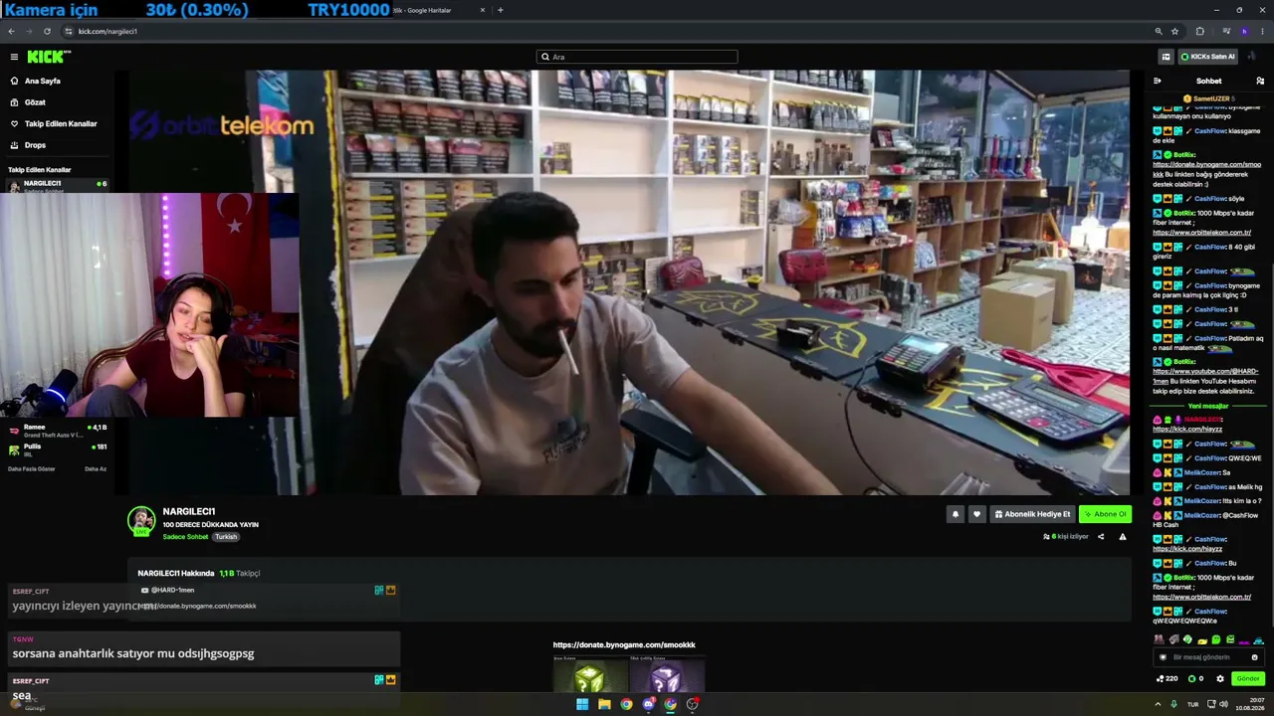The height and width of the screenshot is (716, 1274).
Task: Click the KICKs balance 0 icon
Action: (1196, 679)
